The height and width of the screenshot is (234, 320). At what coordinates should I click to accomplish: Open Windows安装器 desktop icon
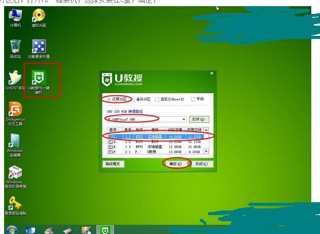15,145
